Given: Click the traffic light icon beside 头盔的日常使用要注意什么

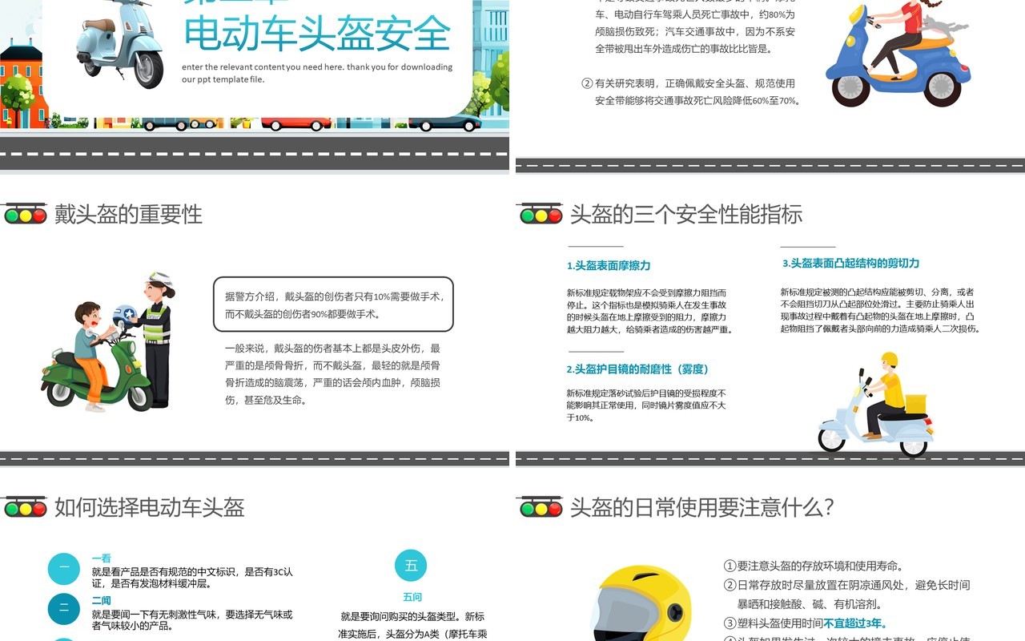Looking at the screenshot, I should click(541, 507).
